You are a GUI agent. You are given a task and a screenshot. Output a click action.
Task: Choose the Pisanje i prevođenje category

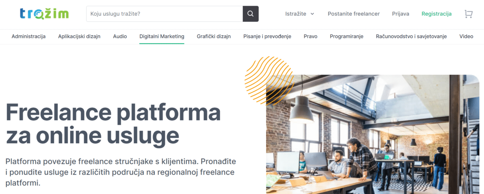click(267, 36)
